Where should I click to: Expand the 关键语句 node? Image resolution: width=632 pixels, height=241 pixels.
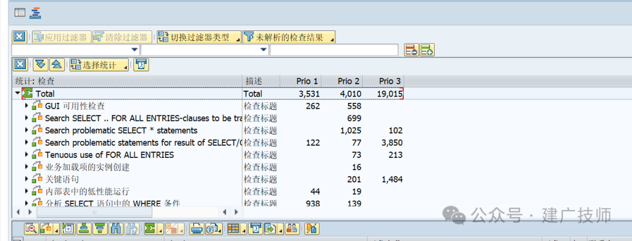click(27, 179)
